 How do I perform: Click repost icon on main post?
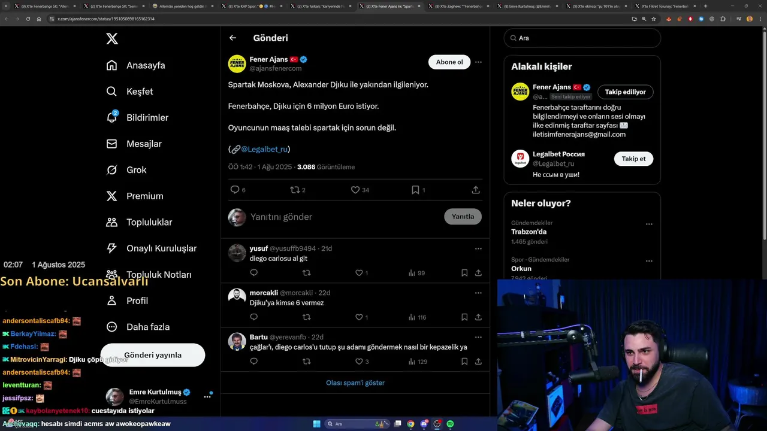(x=295, y=190)
